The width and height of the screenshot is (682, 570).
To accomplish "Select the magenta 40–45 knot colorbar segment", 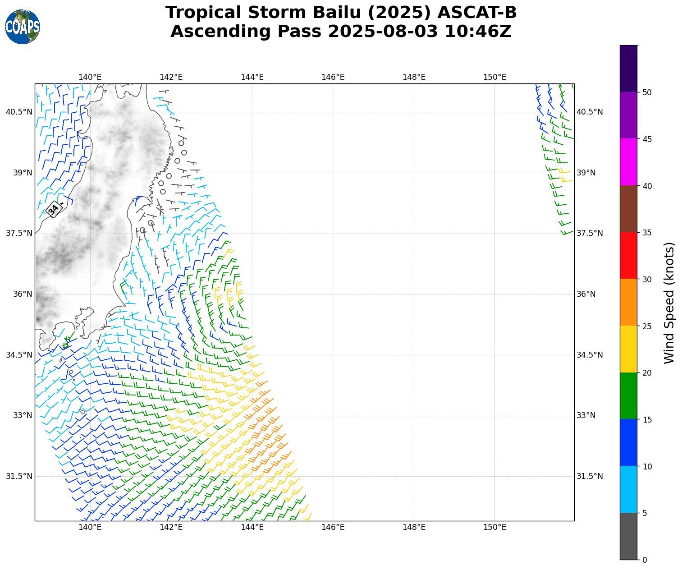I will [x=628, y=162].
